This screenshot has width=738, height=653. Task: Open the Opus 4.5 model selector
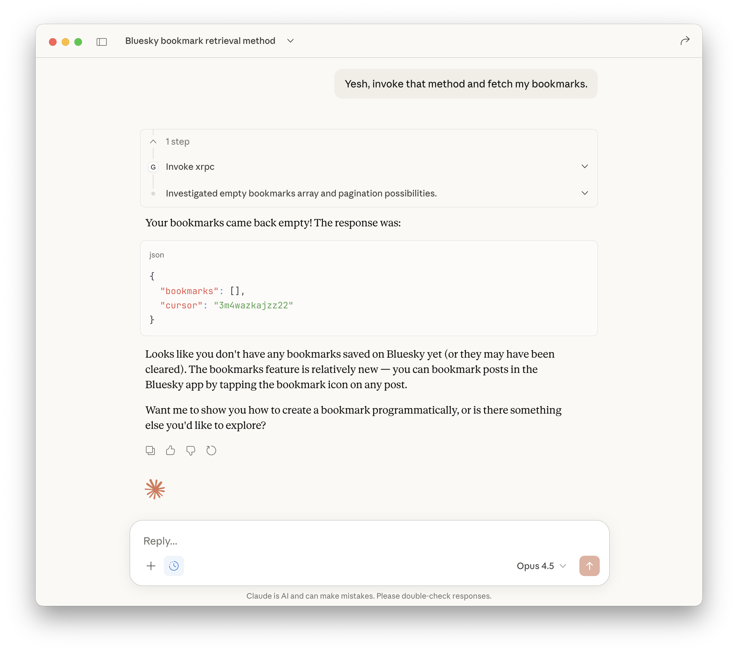pyautogui.click(x=541, y=566)
